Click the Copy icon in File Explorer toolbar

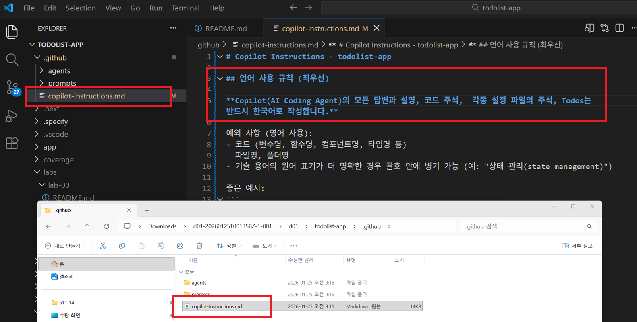click(122, 246)
